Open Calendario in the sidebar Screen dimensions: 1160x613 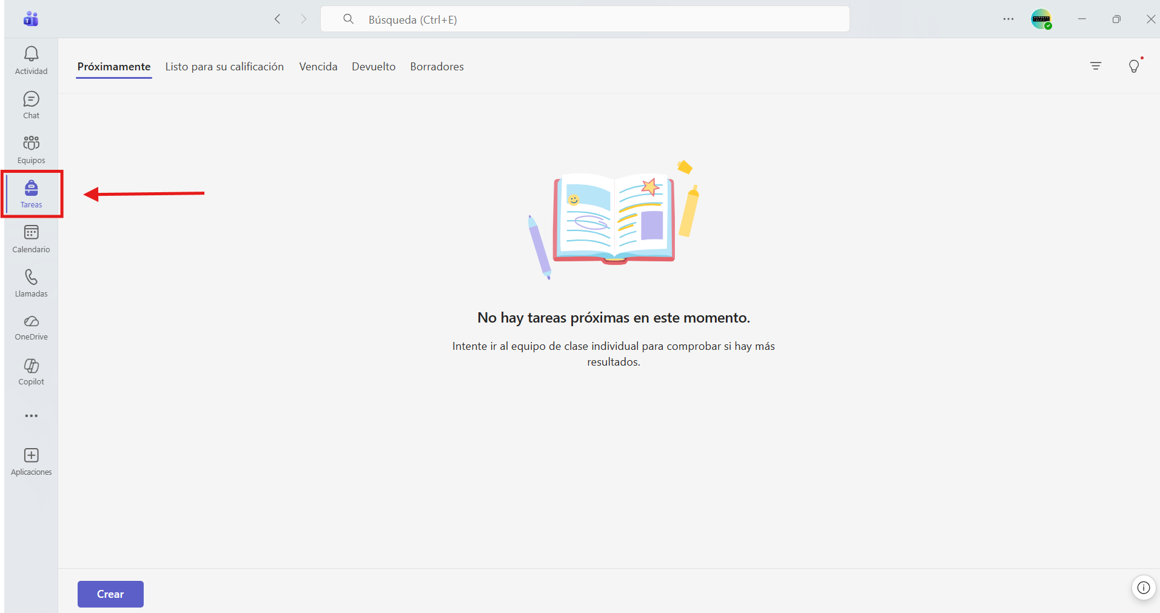tap(31, 239)
